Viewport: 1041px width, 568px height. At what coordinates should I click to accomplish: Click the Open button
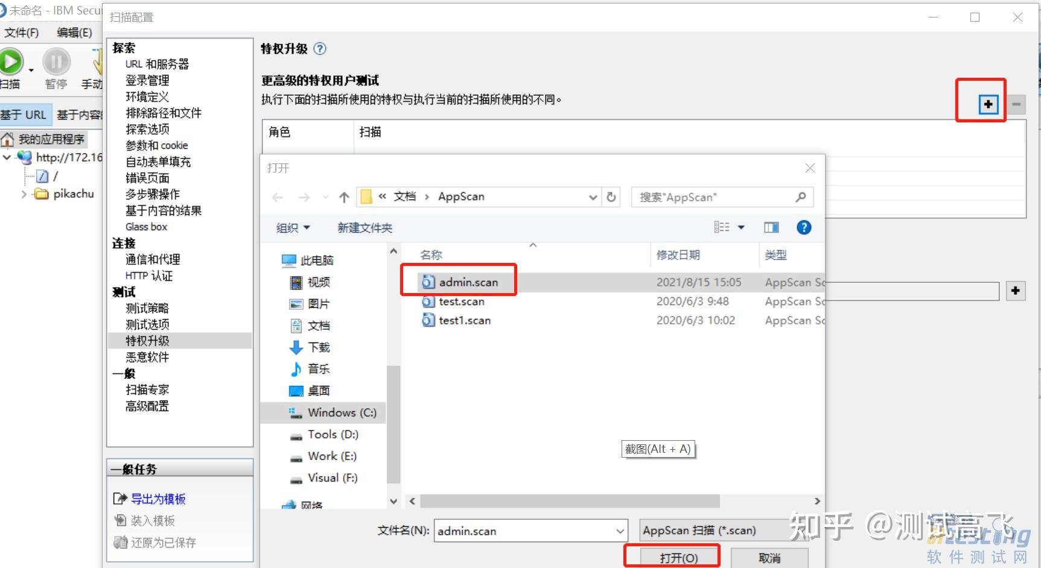[679, 558]
